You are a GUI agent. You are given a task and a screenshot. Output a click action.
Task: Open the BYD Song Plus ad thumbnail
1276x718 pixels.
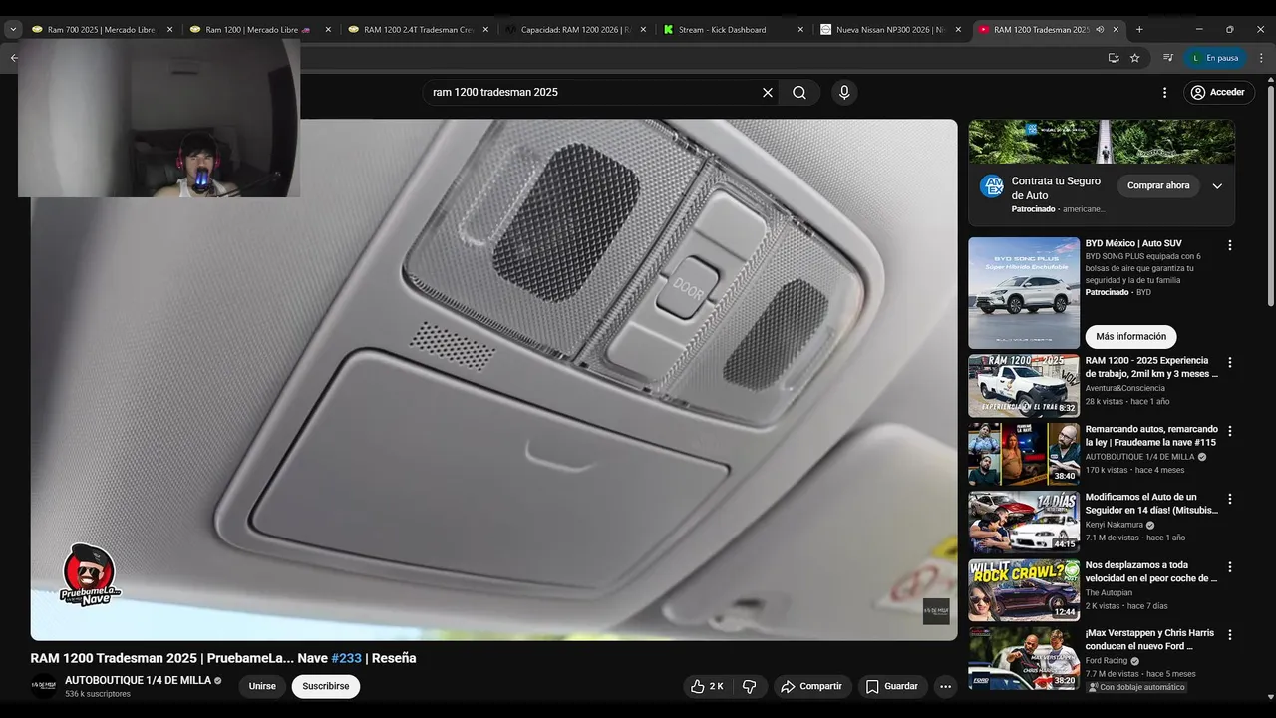(x=1024, y=293)
